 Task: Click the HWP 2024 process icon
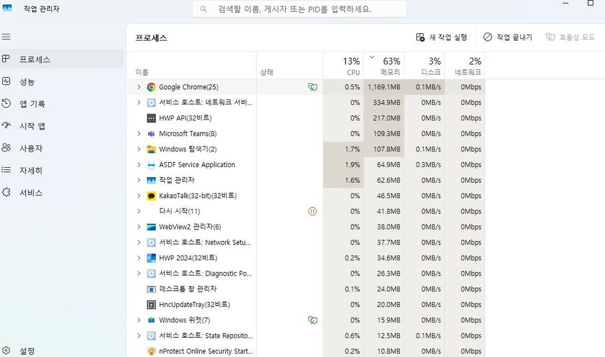coord(151,258)
